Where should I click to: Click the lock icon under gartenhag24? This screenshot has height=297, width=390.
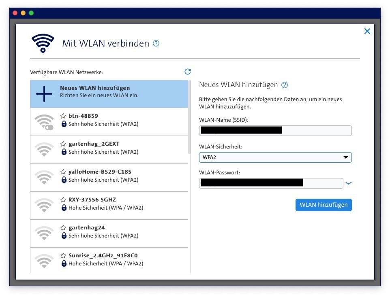coord(64,235)
